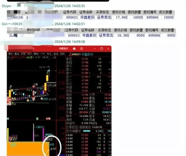This screenshot has height=156, width=186.
Task: Open the 统计 statistics toolbar item
Action: coord(30,54)
